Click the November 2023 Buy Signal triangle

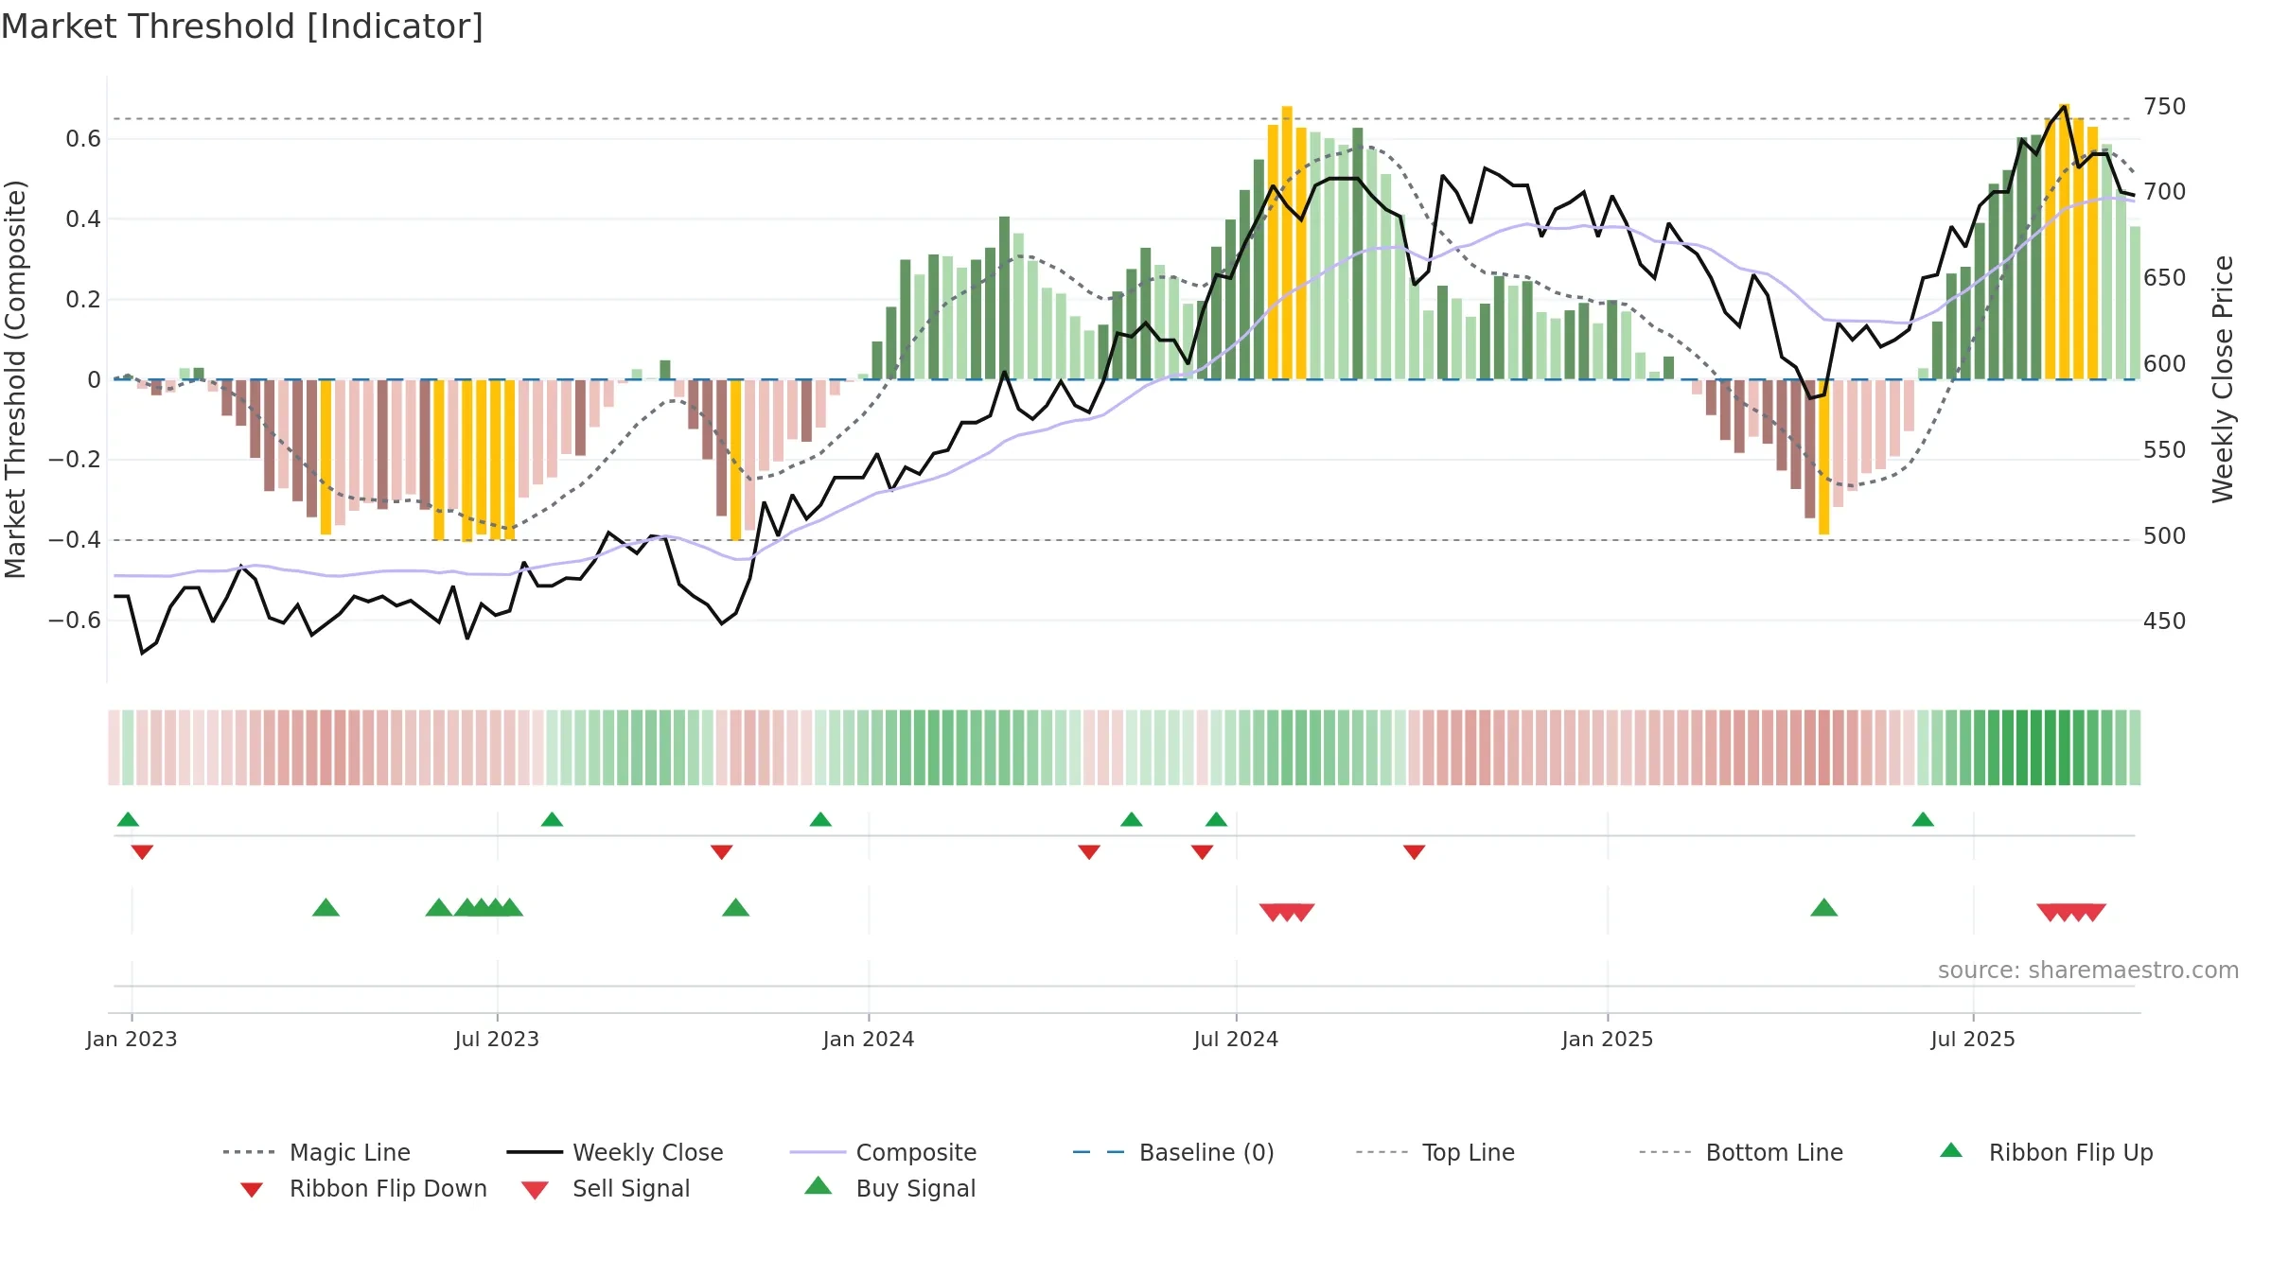(735, 908)
